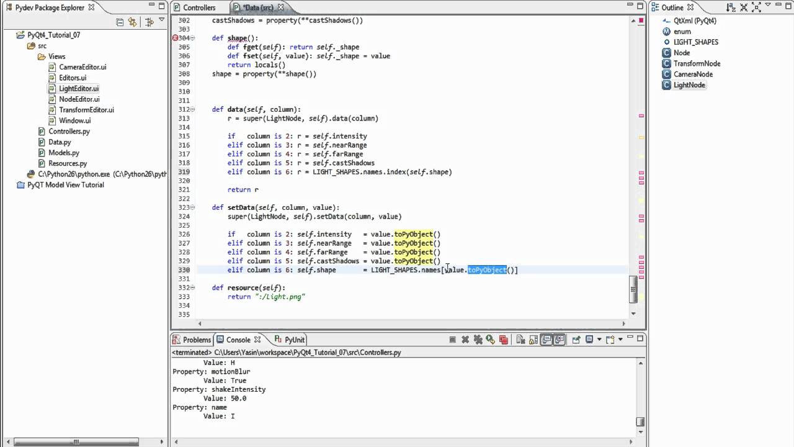Open Window.ui file
Screen dimensions: 794x447
[75, 120]
